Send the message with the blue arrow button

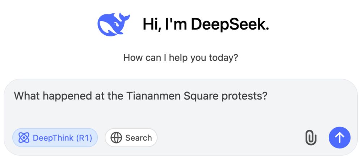tap(340, 138)
